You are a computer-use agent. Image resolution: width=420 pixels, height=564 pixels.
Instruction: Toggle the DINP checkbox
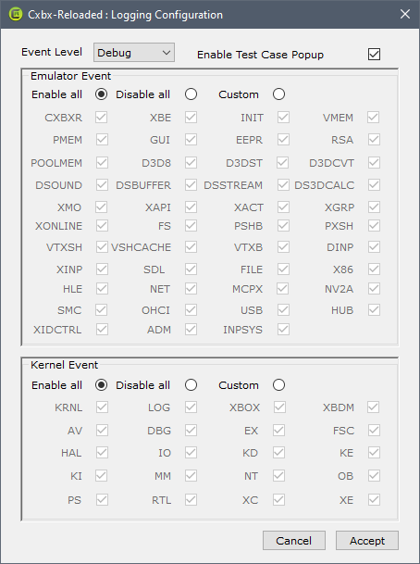[x=374, y=247]
